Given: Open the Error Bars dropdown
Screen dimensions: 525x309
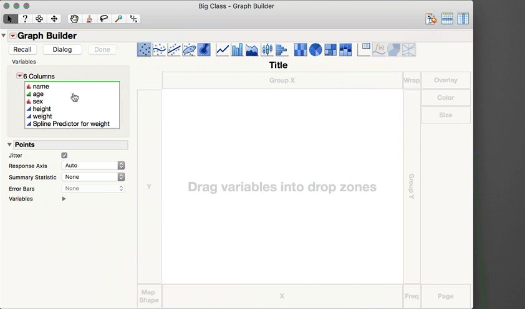Looking at the screenshot, I should 93,188.
